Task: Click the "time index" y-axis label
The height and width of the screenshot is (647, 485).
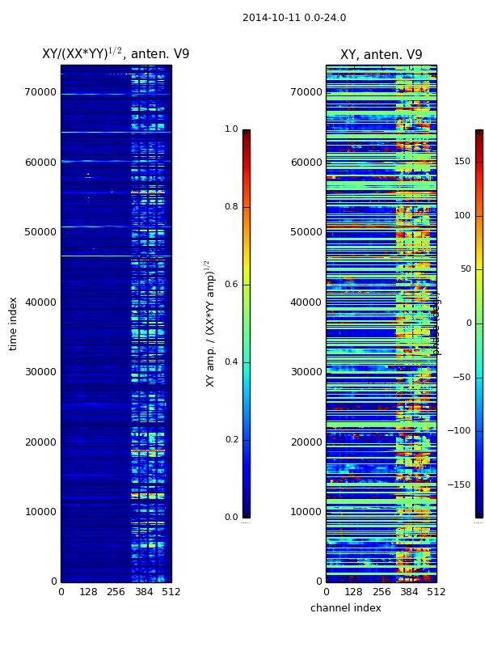Action: pyautogui.click(x=13, y=323)
